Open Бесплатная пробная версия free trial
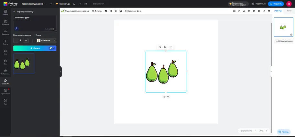Image resolution: width=295 pixels, height=137 pixels. 238,4
